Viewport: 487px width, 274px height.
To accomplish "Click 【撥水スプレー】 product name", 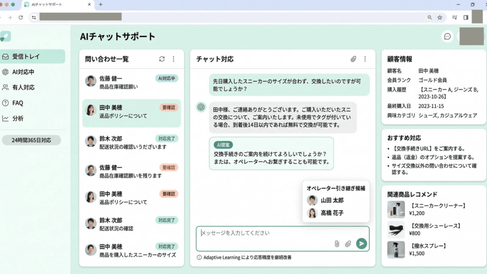I will [x=429, y=246].
